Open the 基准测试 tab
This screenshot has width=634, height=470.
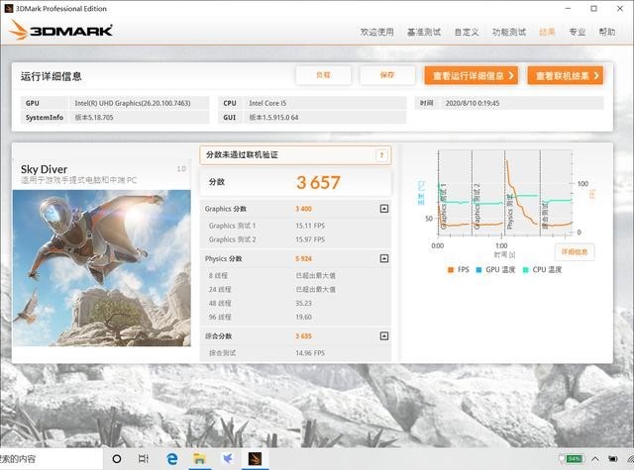424,32
